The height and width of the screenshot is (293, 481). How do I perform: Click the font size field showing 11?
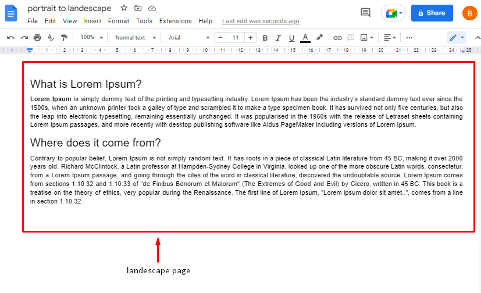pyautogui.click(x=236, y=37)
